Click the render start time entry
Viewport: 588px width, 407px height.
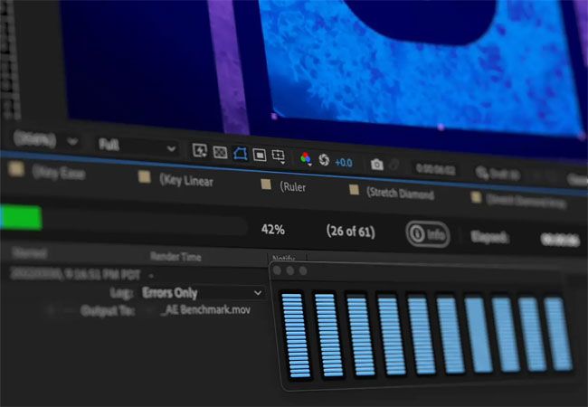75,275
